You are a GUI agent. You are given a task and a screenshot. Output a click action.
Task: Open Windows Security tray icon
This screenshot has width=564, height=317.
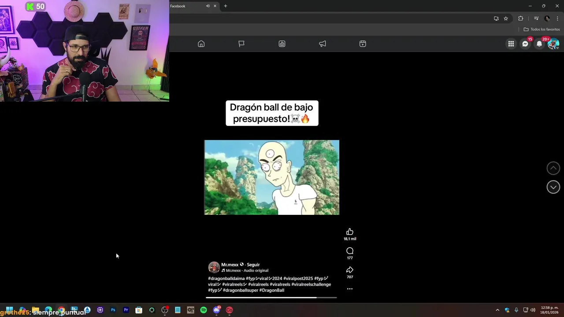507,310
